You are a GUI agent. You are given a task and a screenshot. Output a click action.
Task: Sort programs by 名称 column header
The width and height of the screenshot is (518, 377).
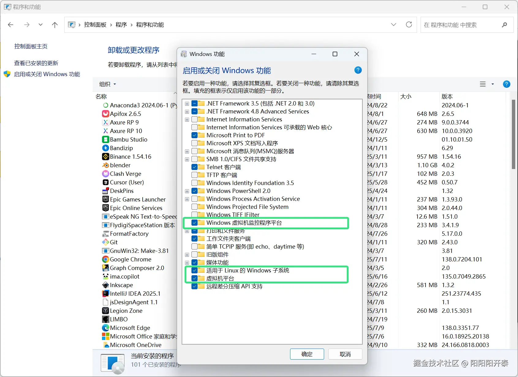(x=101, y=97)
